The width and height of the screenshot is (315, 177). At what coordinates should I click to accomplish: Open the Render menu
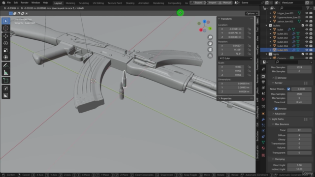click(25, 2)
